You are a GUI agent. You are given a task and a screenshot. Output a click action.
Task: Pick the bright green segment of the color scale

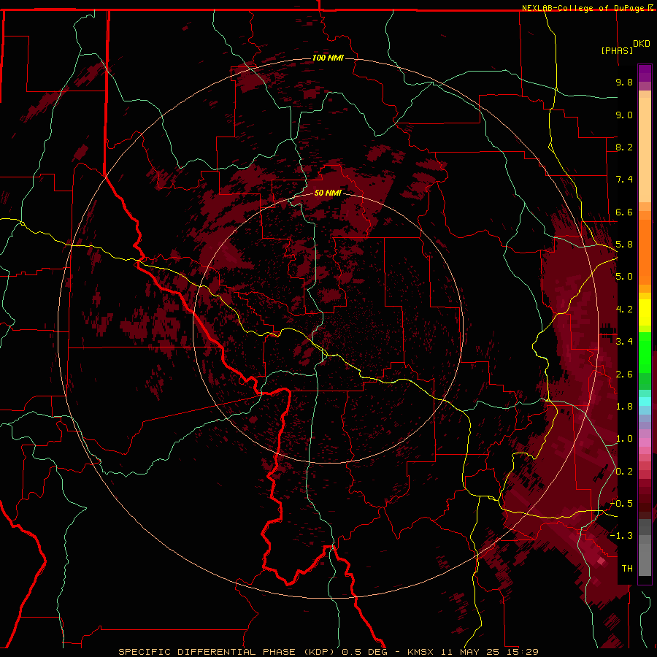click(645, 353)
